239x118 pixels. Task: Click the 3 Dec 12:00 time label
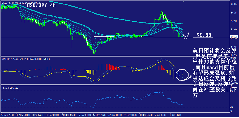pyautogui.click(x=37, y=115)
